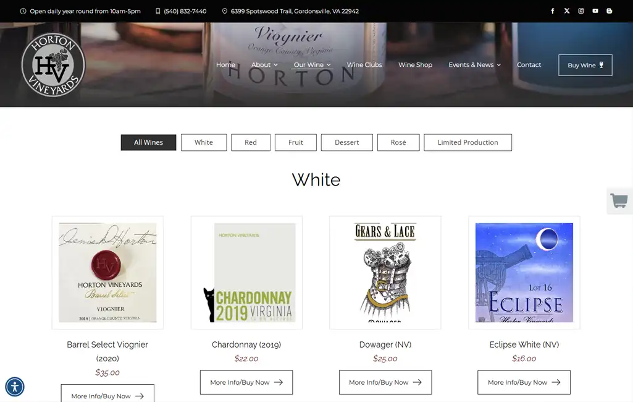This screenshot has height=402, width=633.
Task: Open the X (Twitter) social icon
Action: 567,11
